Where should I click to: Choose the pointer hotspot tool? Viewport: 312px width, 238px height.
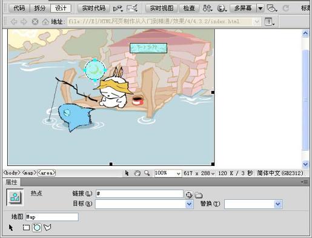click(x=11, y=228)
